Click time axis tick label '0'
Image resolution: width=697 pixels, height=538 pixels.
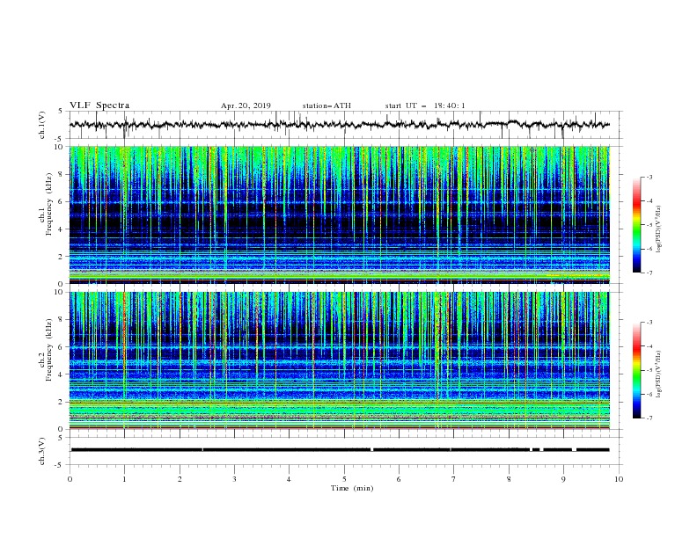point(70,479)
